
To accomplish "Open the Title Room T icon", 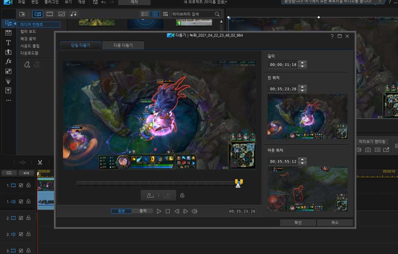I will click(8, 42).
